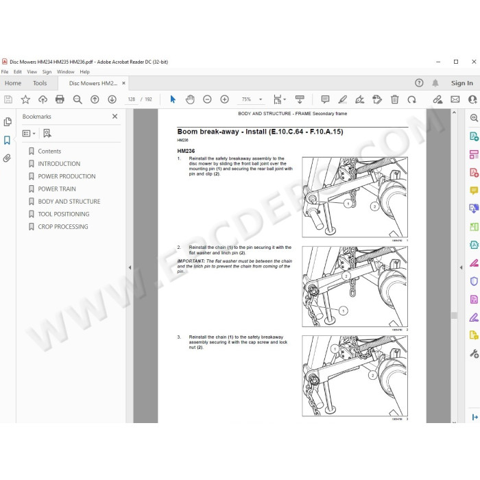The image size is (480, 480).
Task: Open the View menu
Action: (32, 71)
